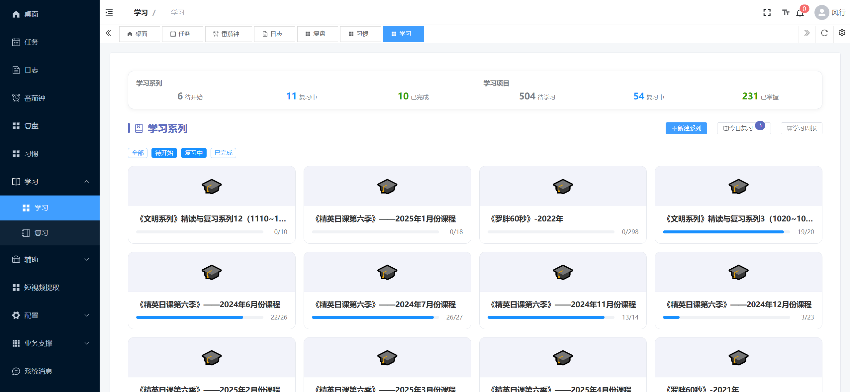Expand the 业务支撑 sidebar menu

tap(50, 343)
